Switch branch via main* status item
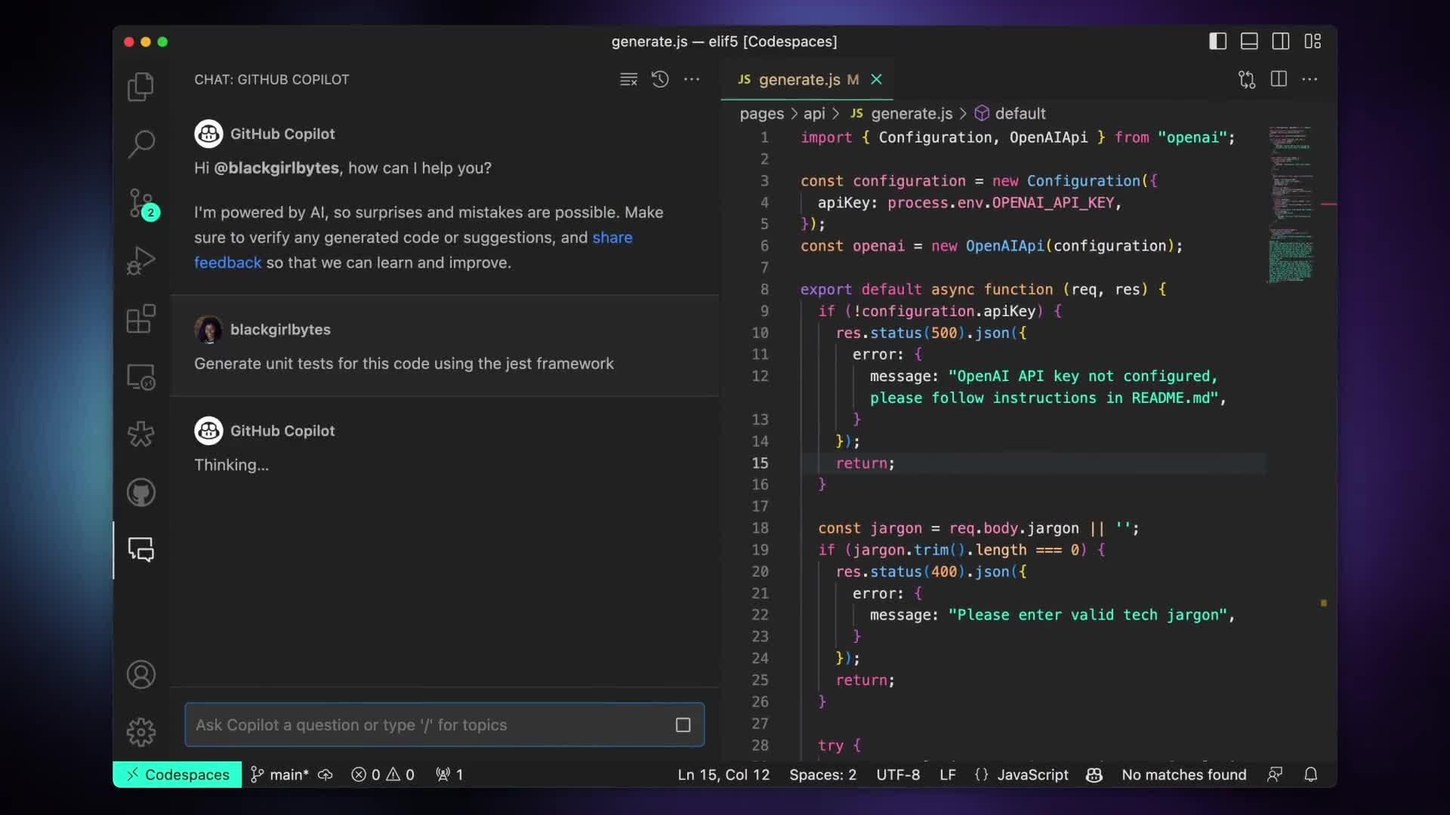Image resolution: width=1450 pixels, height=815 pixels. [x=279, y=775]
